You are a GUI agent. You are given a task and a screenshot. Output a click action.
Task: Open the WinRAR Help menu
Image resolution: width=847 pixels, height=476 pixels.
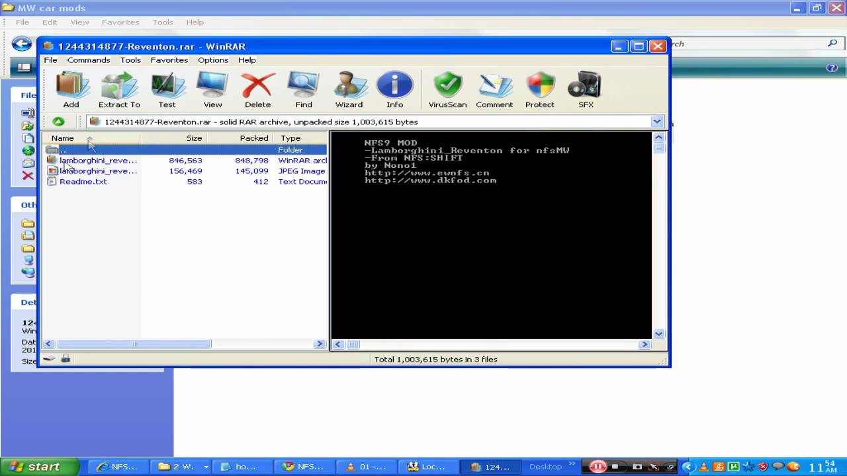click(247, 59)
